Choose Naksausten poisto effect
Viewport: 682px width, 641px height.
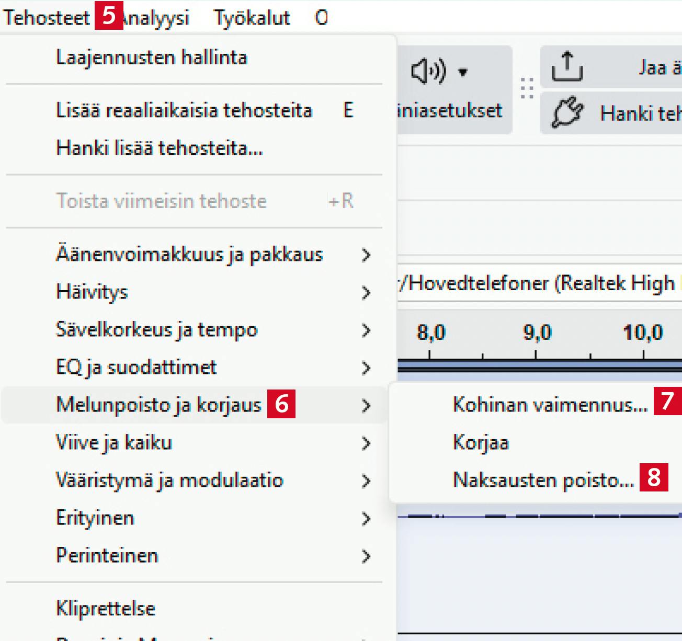(x=543, y=480)
